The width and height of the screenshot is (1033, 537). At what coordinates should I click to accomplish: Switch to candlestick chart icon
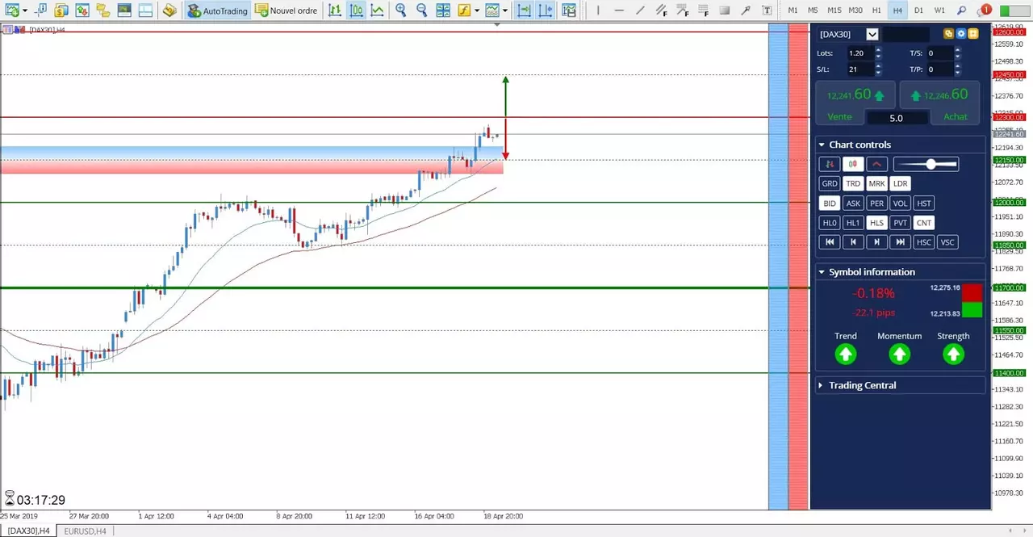[x=356, y=10]
